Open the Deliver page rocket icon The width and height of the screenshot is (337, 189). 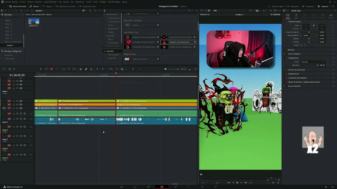click(x=216, y=187)
